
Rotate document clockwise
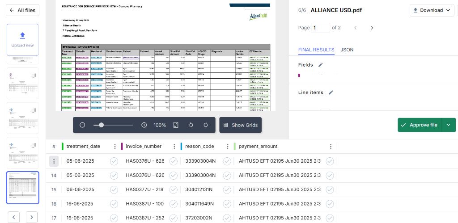[x=206, y=125]
